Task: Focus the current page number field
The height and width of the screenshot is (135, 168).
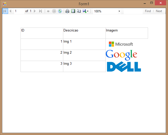Action: coord(19,11)
